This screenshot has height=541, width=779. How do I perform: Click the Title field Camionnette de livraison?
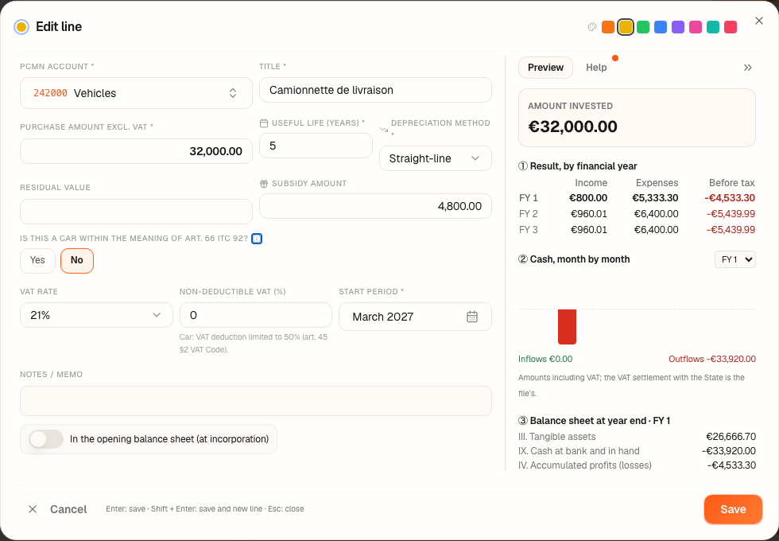point(375,90)
